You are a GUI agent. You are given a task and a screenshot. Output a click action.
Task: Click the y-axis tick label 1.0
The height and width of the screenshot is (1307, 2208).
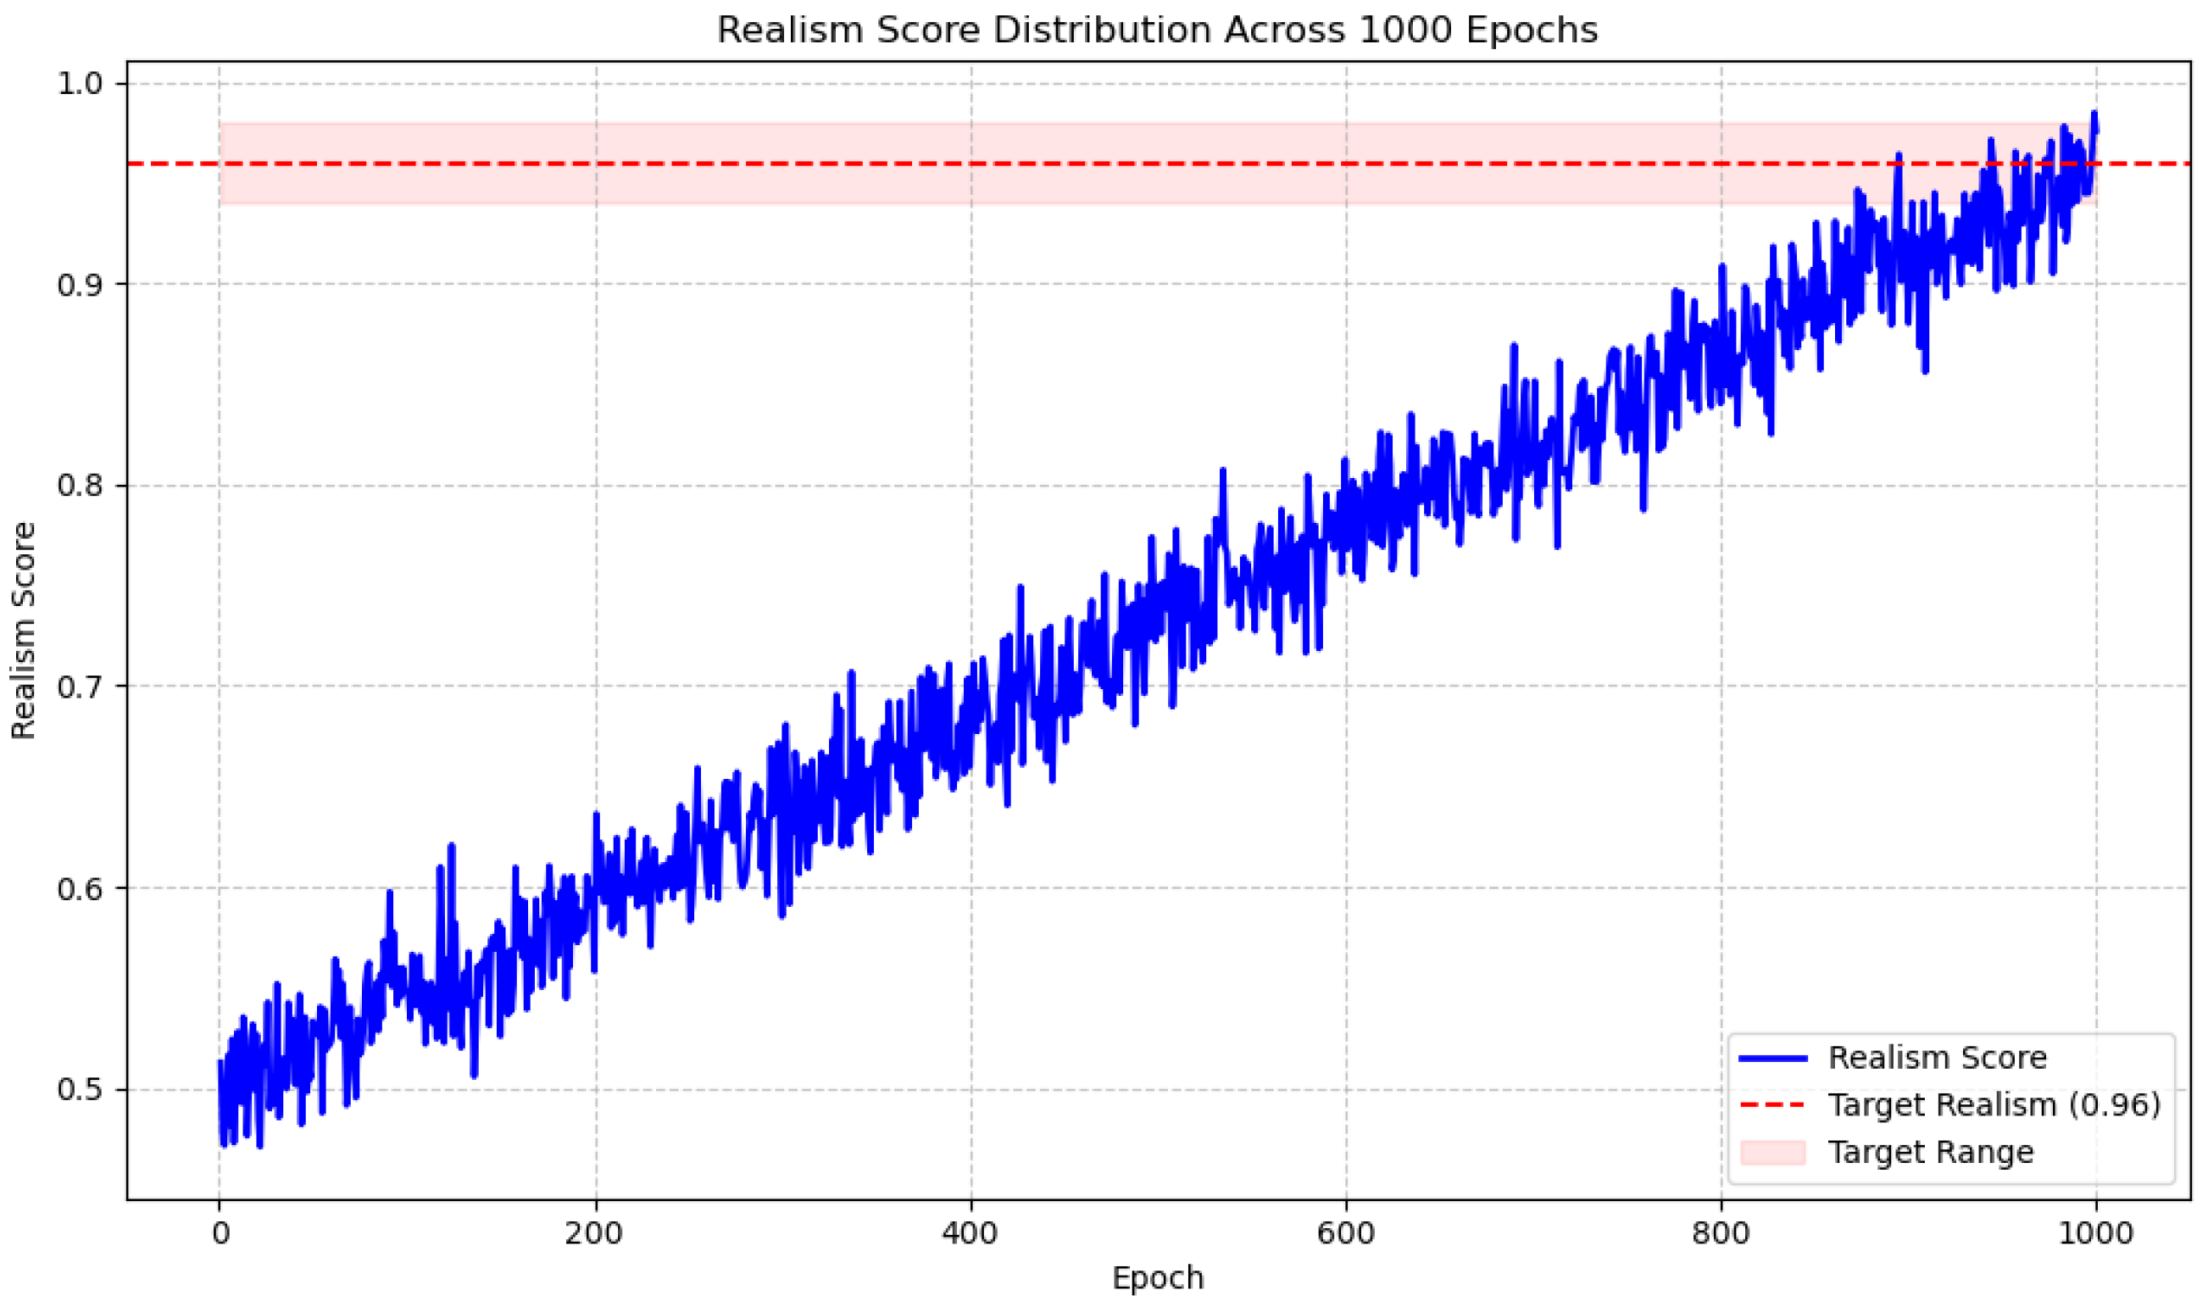pyautogui.click(x=80, y=84)
